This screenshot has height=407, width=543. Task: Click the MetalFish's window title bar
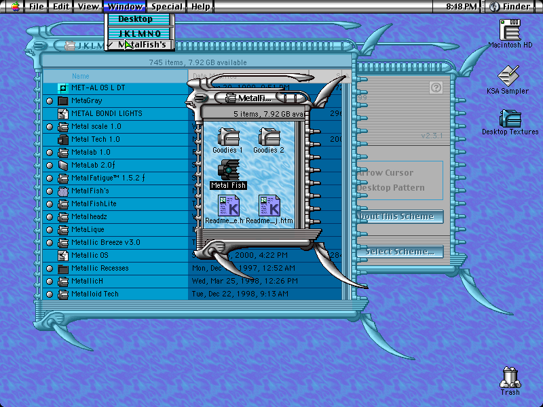coord(255,98)
